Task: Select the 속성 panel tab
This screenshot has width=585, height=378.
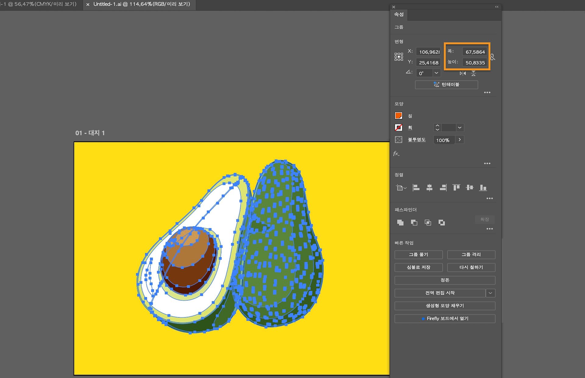Action: (x=399, y=14)
